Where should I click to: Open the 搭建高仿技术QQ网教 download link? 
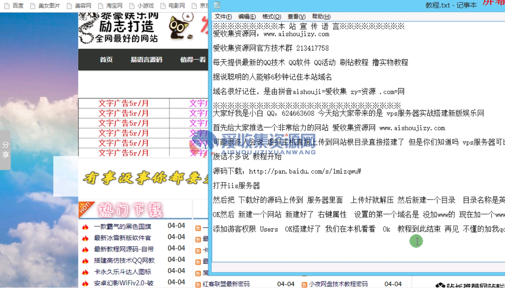(125, 260)
